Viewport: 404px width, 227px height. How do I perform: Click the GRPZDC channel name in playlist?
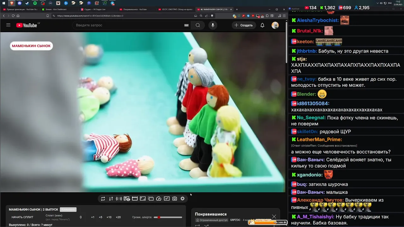tap(235, 220)
